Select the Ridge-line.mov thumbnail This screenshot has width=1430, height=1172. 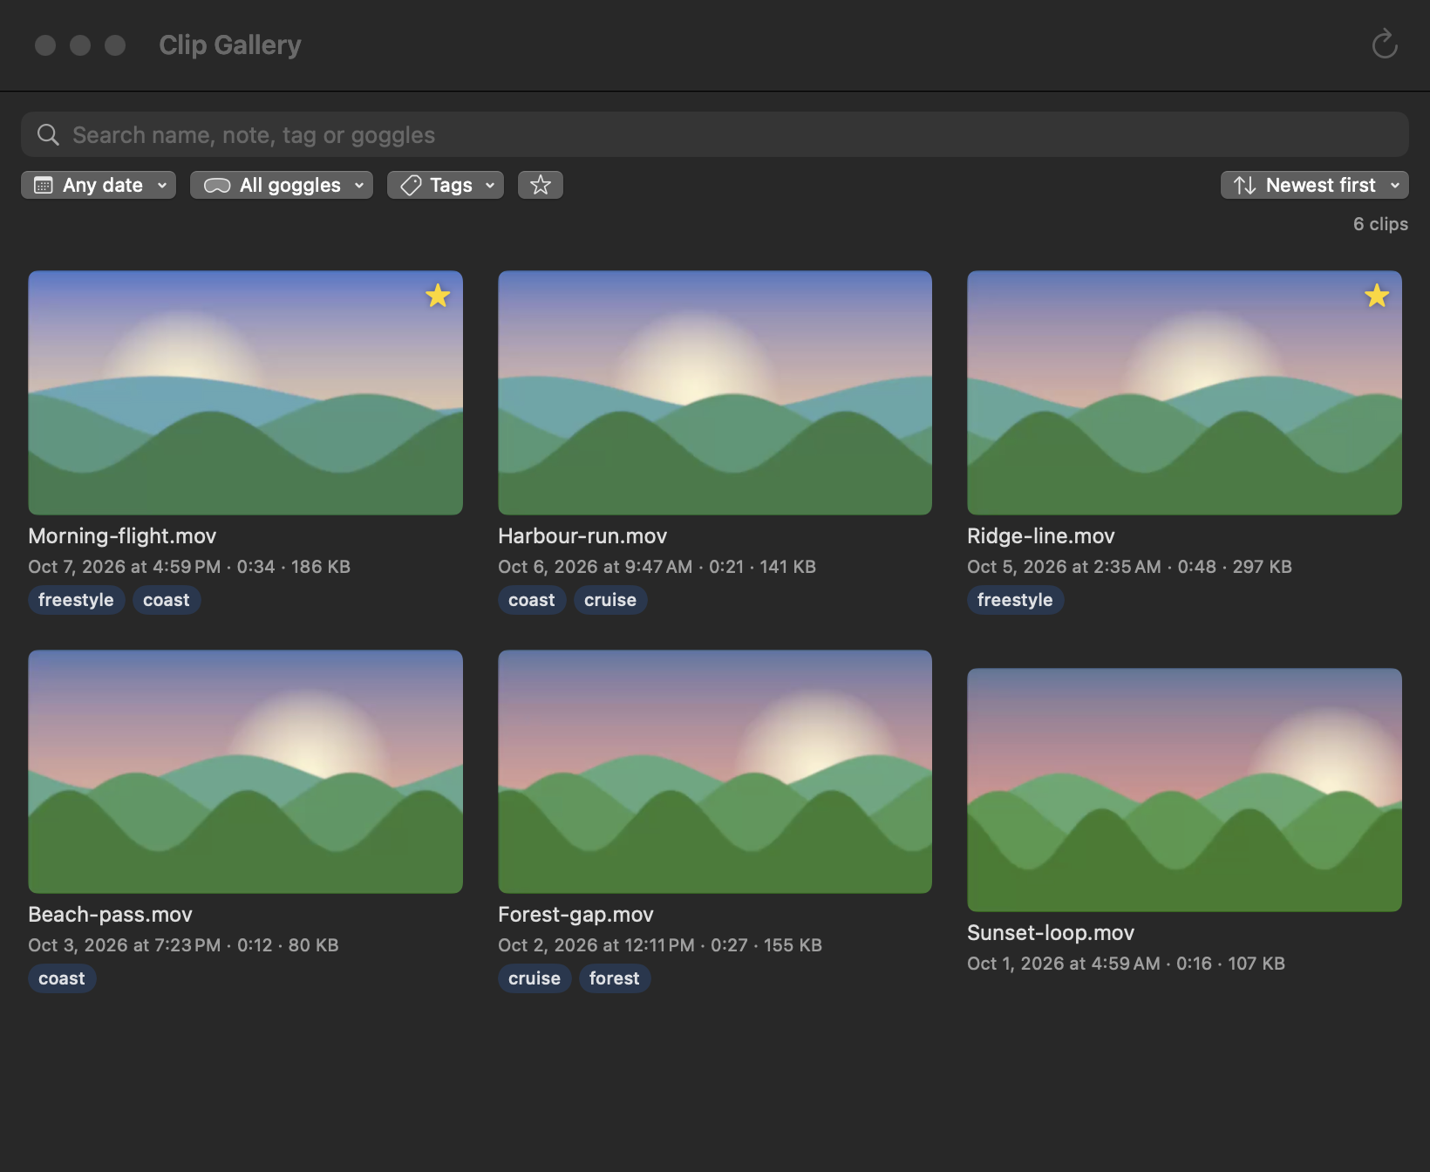pyautogui.click(x=1184, y=392)
